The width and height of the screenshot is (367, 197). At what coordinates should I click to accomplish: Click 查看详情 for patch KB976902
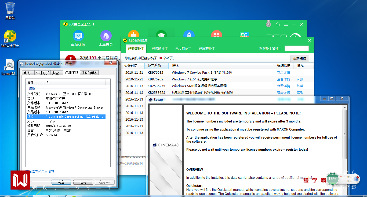pyautogui.click(x=284, y=79)
